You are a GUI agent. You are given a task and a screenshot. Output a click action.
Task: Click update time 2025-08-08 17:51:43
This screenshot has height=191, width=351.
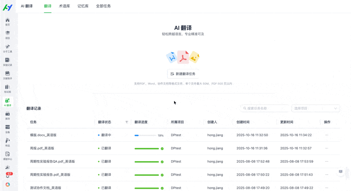(x=297, y=175)
